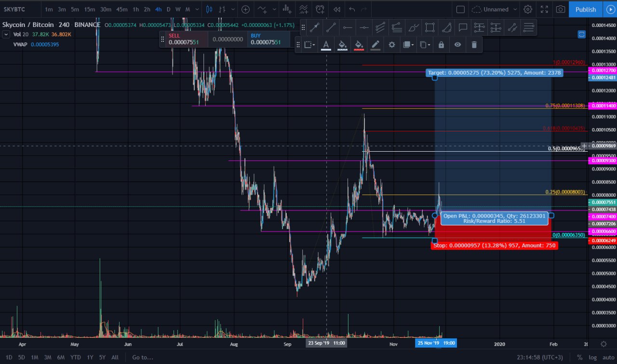Viewport: 617px width, 364px height.
Task: Redo the last action
Action: point(364,9)
